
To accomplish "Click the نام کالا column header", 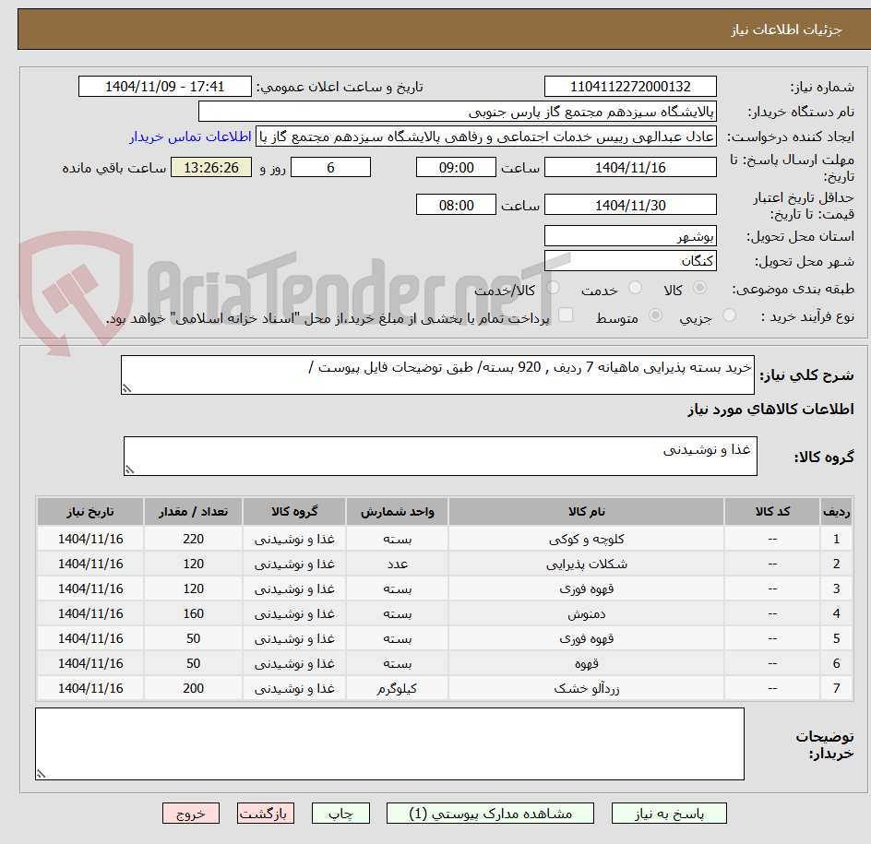I will 586,511.
